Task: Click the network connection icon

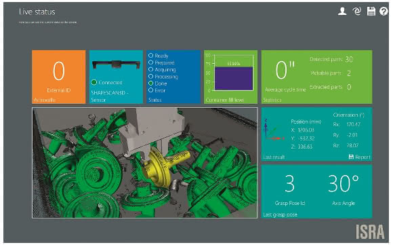Action: [x=356, y=12]
